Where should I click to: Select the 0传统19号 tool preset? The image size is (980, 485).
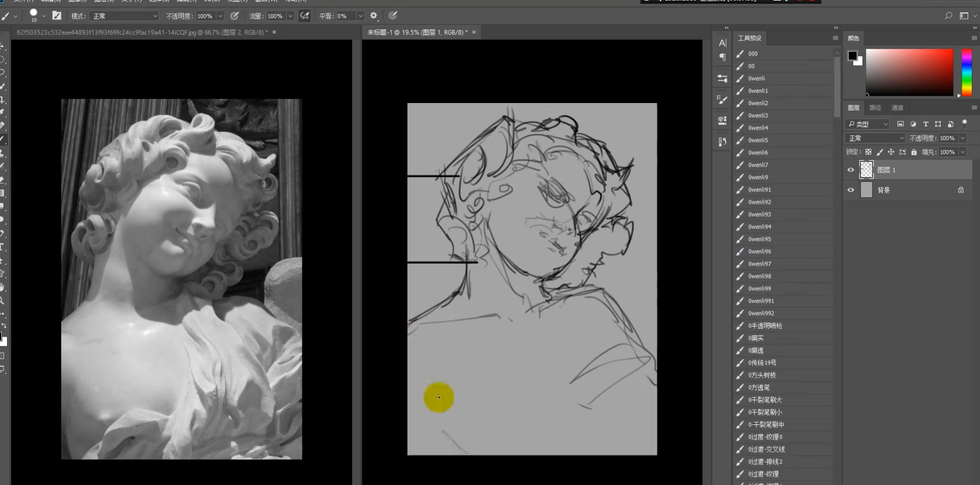click(783, 363)
